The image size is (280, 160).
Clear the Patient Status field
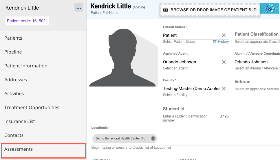click(x=224, y=35)
